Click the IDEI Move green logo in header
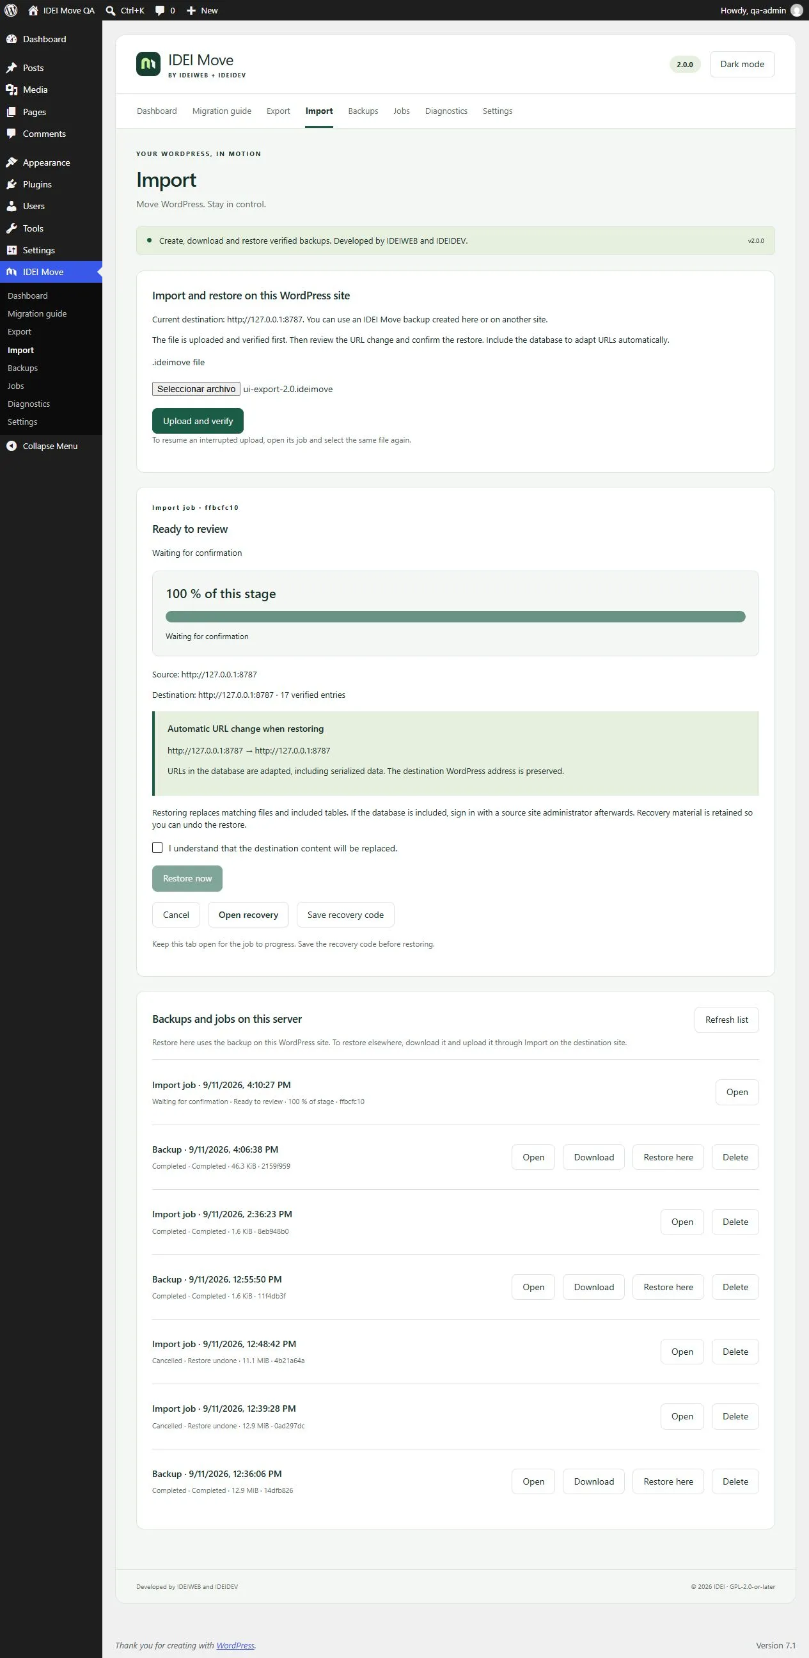 (x=148, y=65)
